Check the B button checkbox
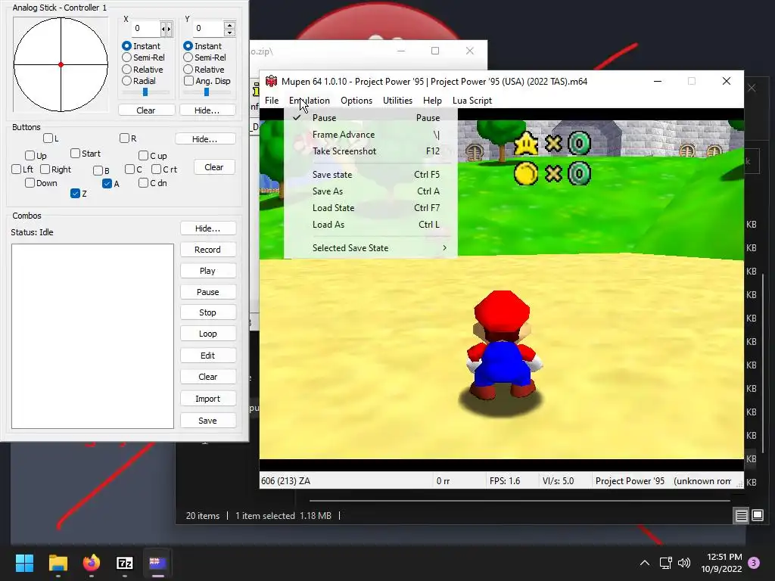The width and height of the screenshot is (775, 581). (x=98, y=170)
